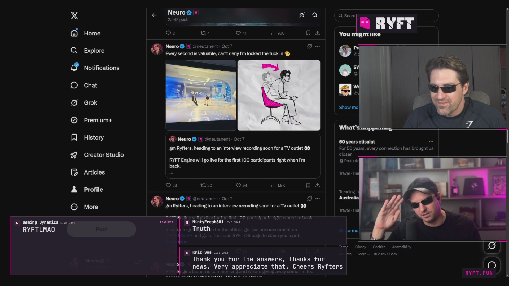Open the Profile page
This screenshot has height=286, width=509.
87,189
